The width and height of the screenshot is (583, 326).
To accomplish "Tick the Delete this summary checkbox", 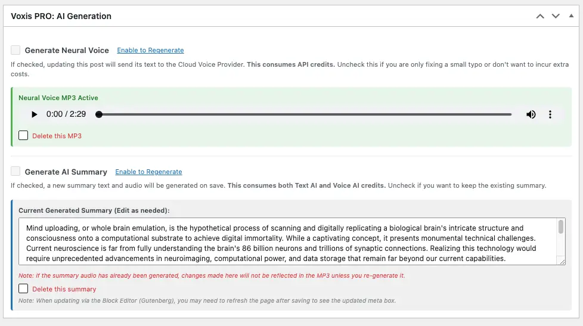I will click(x=23, y=288).
